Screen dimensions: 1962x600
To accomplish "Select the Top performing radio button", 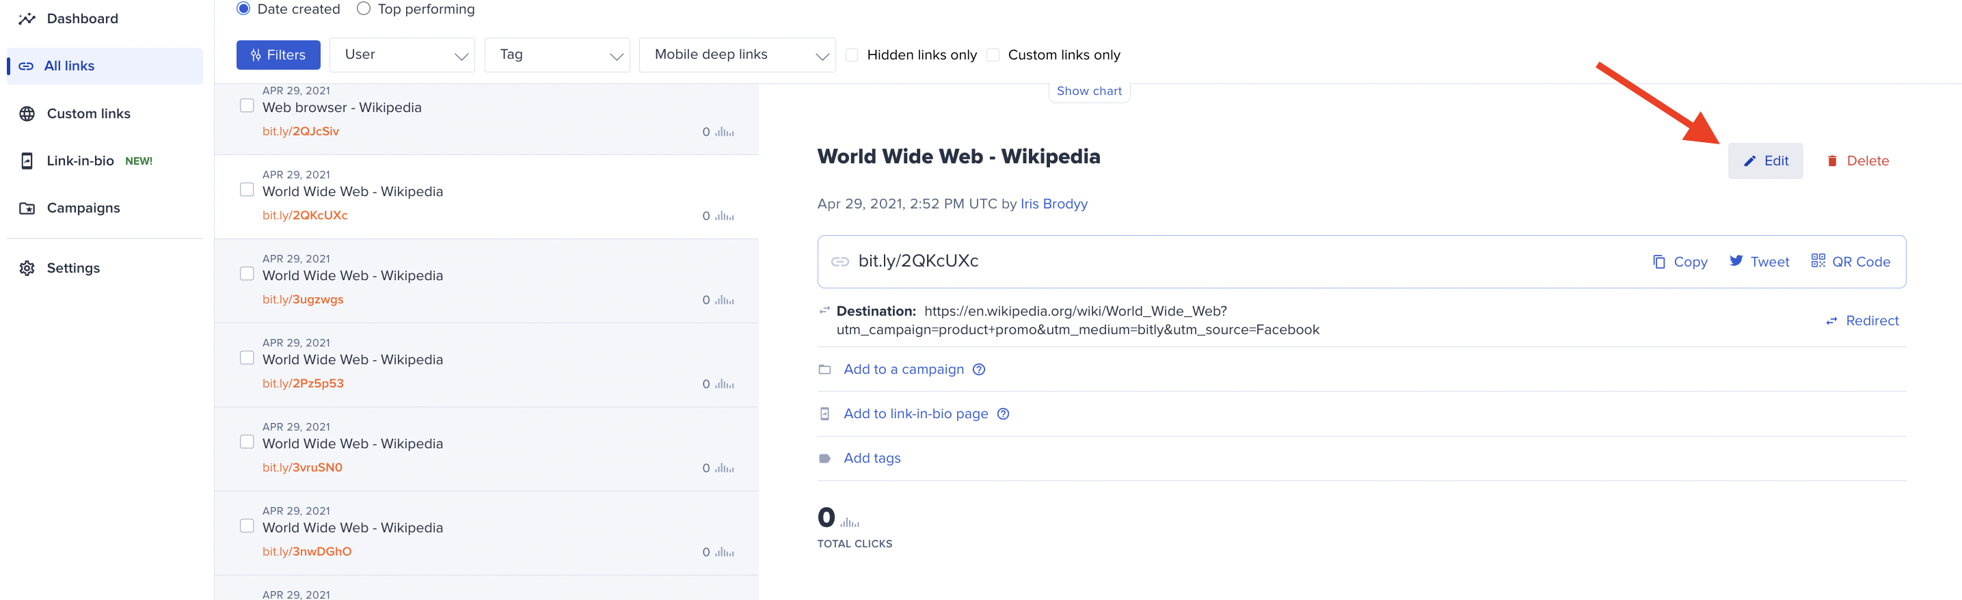I will tap(363, 9).
